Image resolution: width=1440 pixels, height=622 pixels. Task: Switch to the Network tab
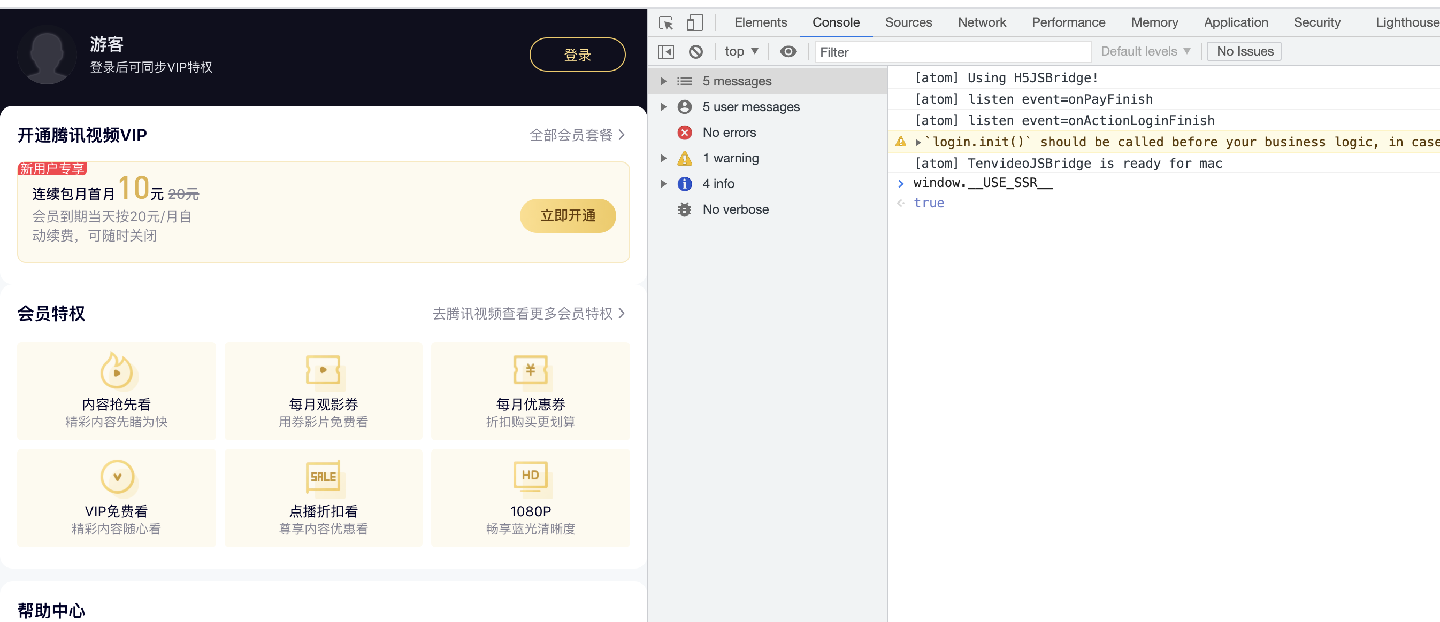tap(982, 22)
